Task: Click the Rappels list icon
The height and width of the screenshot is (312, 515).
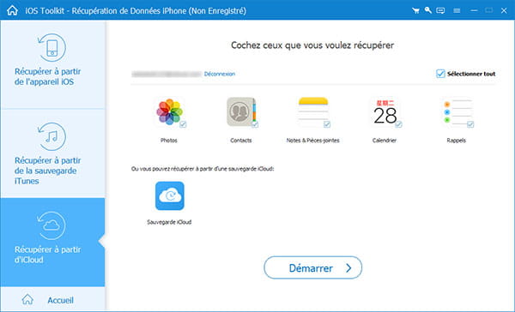Action: pos(457,112)
